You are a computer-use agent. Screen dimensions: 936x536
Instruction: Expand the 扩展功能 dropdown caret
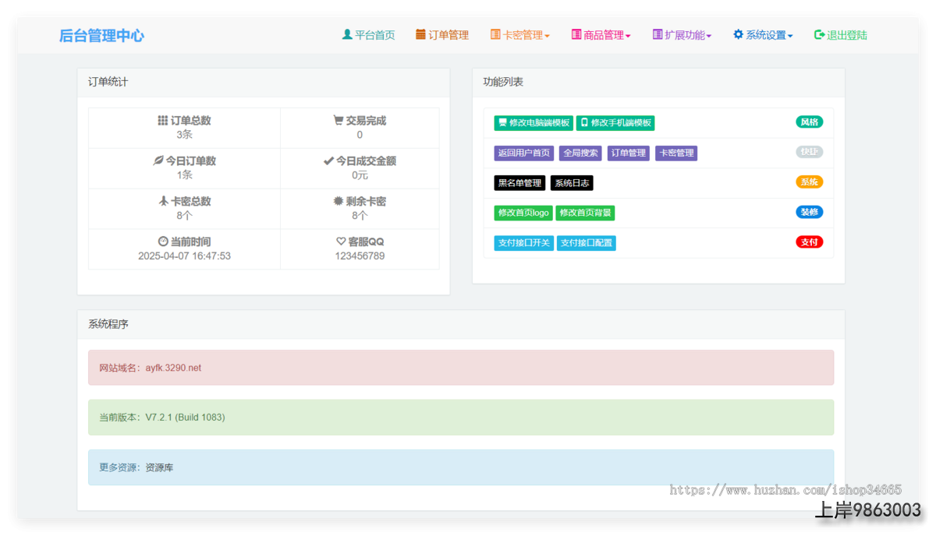(x=709, y=36)
